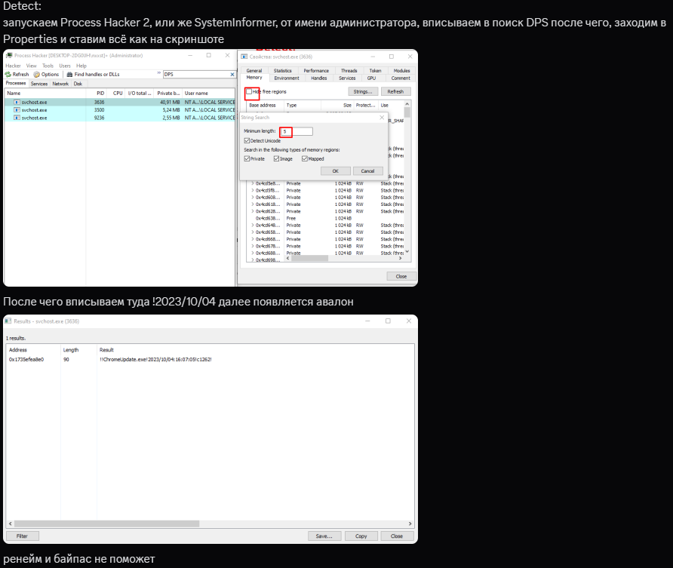Open the Help menu

81,66
